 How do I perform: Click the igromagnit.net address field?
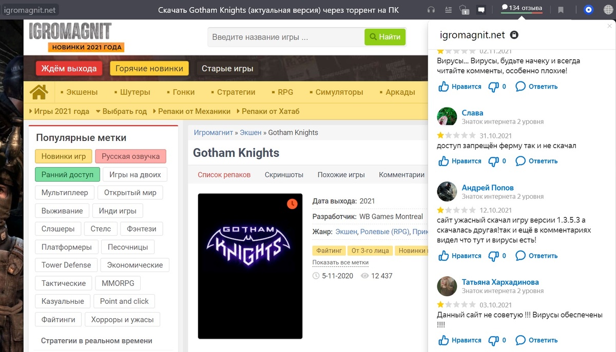30,10
